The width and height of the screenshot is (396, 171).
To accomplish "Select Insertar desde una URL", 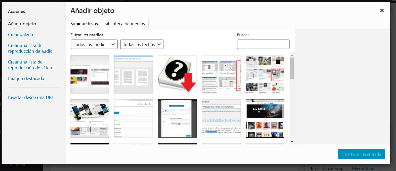I will 31,97.
